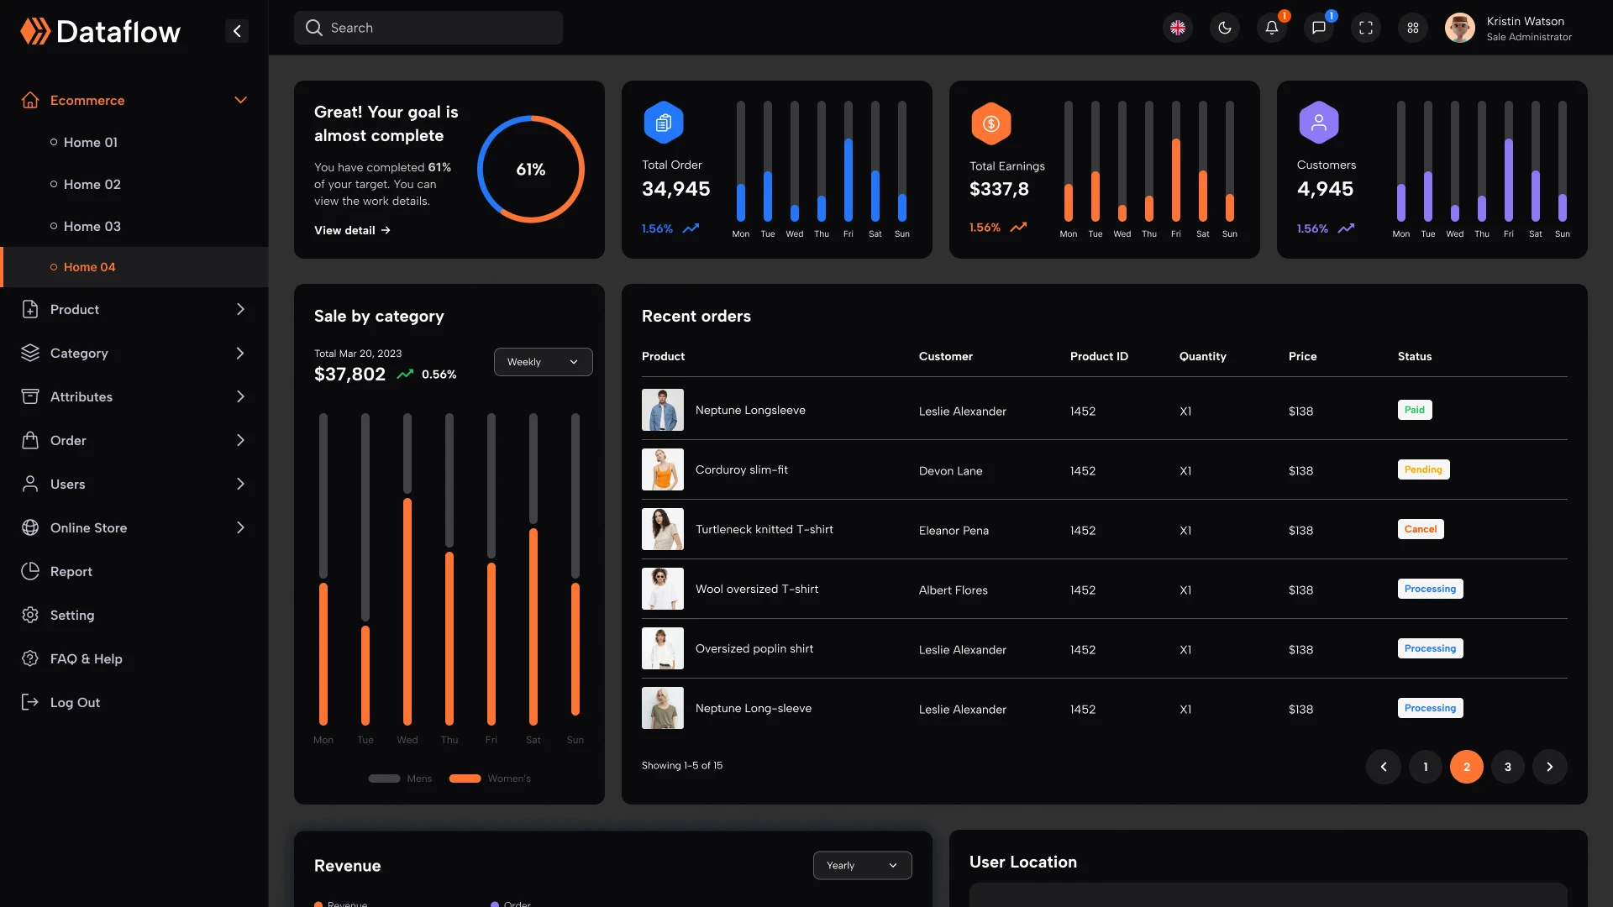Open Neptune Longsleeve product thumbnail
Screen dimensions: 1613x907
click(663, 410)
